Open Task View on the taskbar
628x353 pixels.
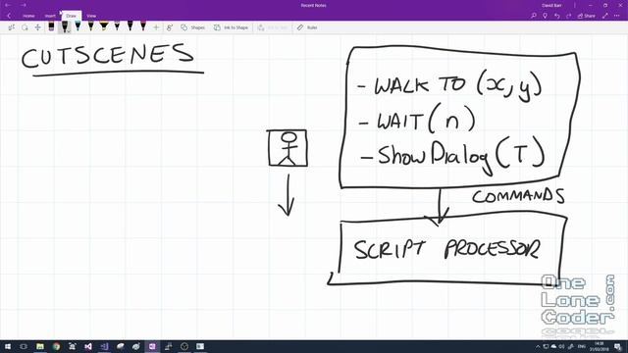click(x=24, y=346)
